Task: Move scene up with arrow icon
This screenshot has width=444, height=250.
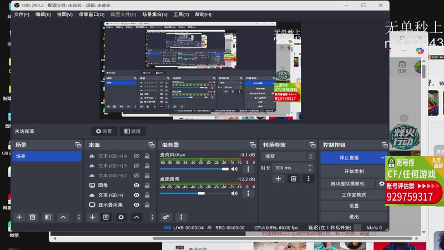Action: coord(63,217)
